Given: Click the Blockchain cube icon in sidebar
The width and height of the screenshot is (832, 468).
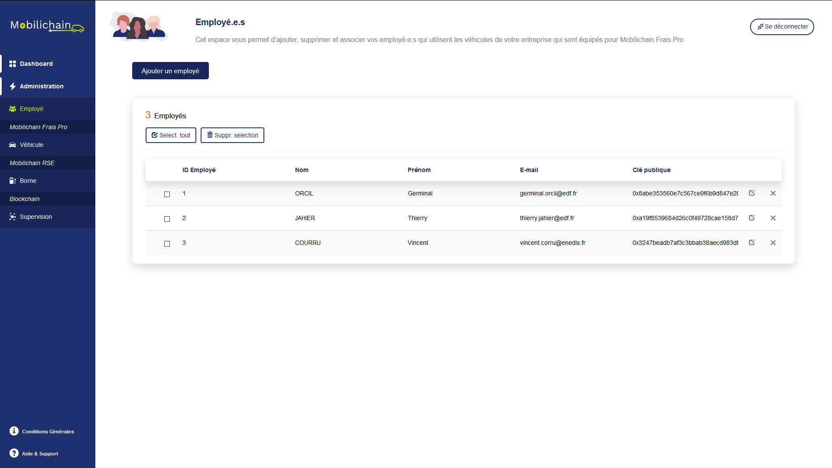Looking at the screenshot, I should pyautogui.click(x=24, y=198).
